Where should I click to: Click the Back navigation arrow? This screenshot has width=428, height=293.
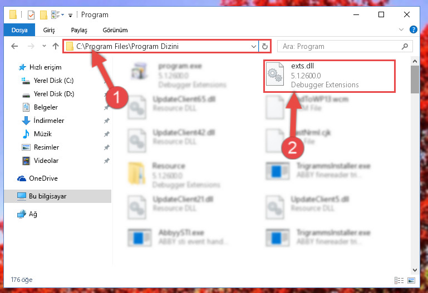point(14,46)
